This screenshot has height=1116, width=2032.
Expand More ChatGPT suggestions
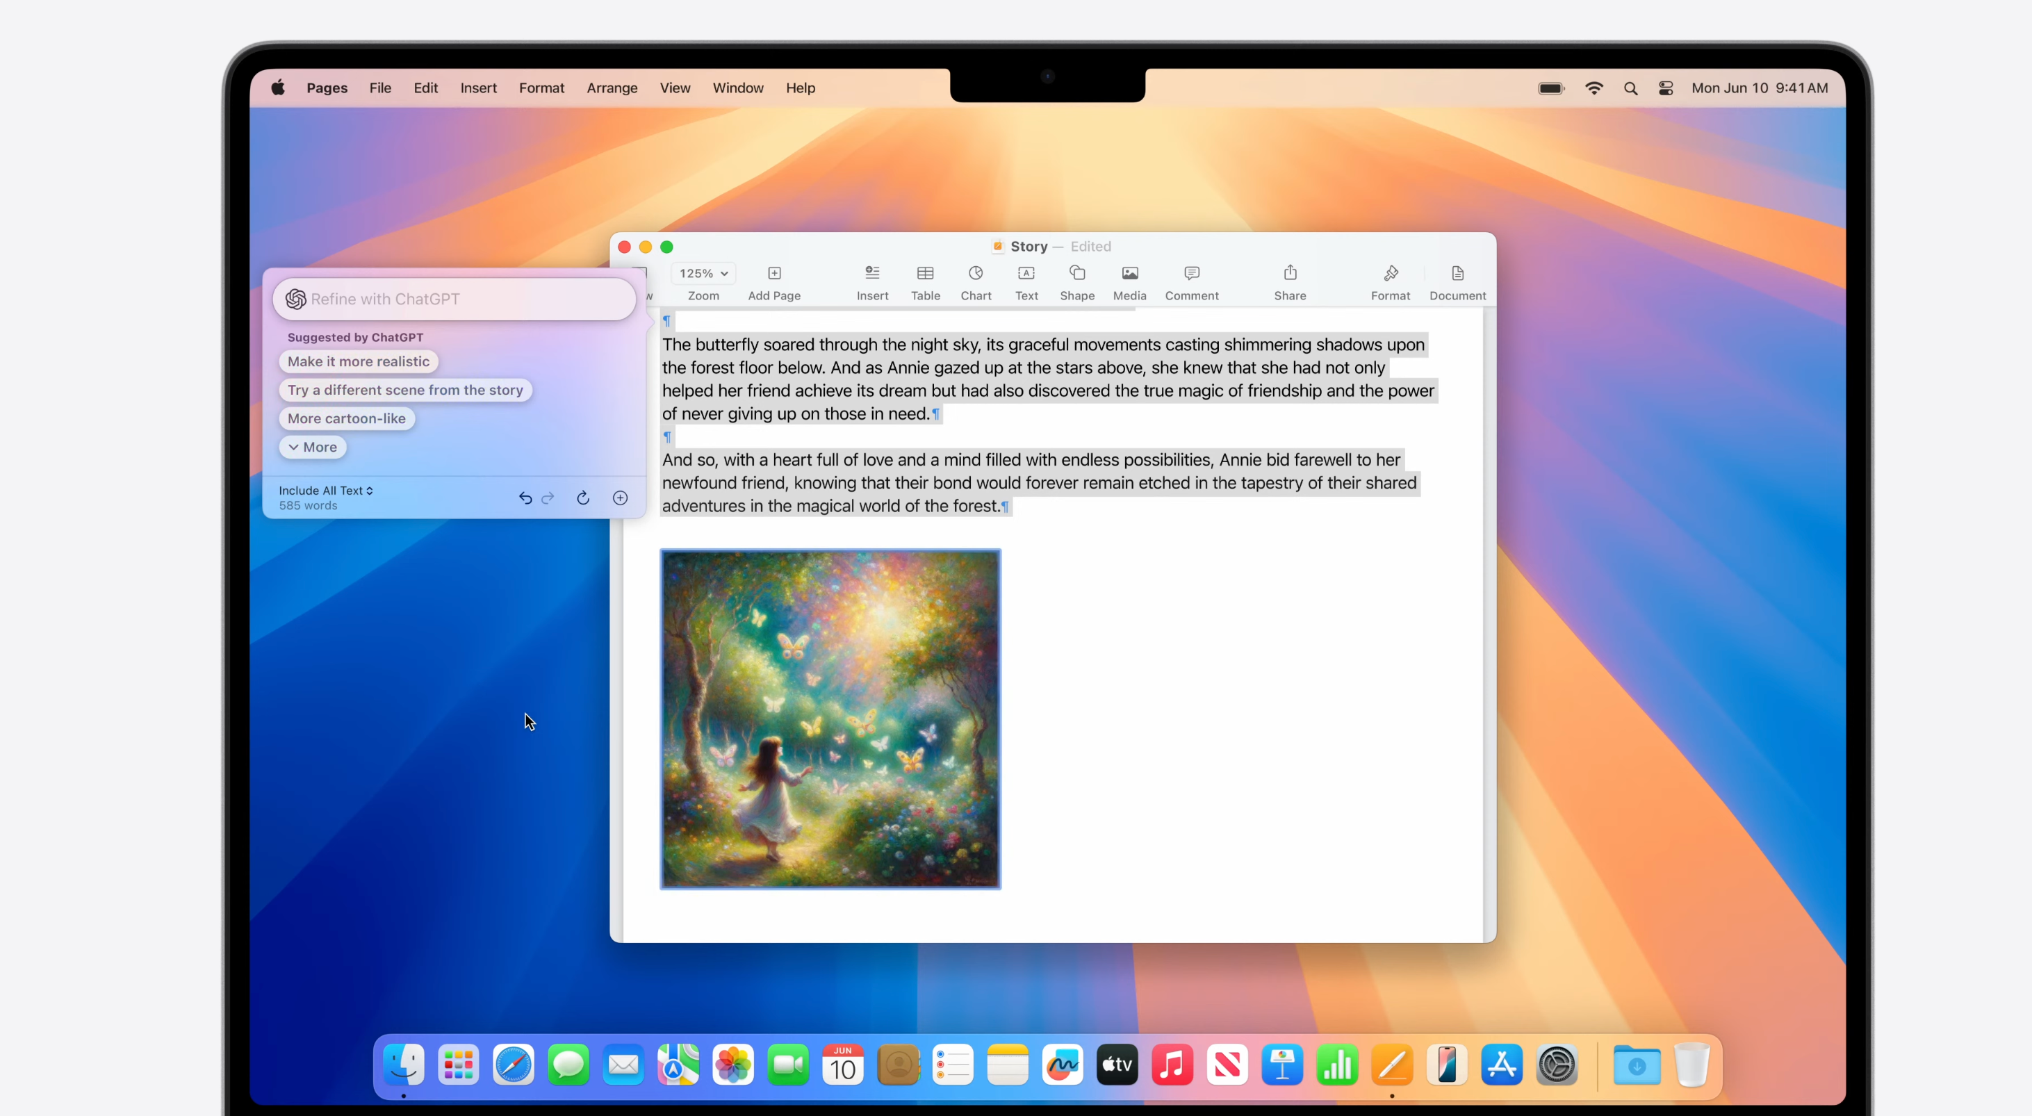pyautogui.click(x=312, y=448)
